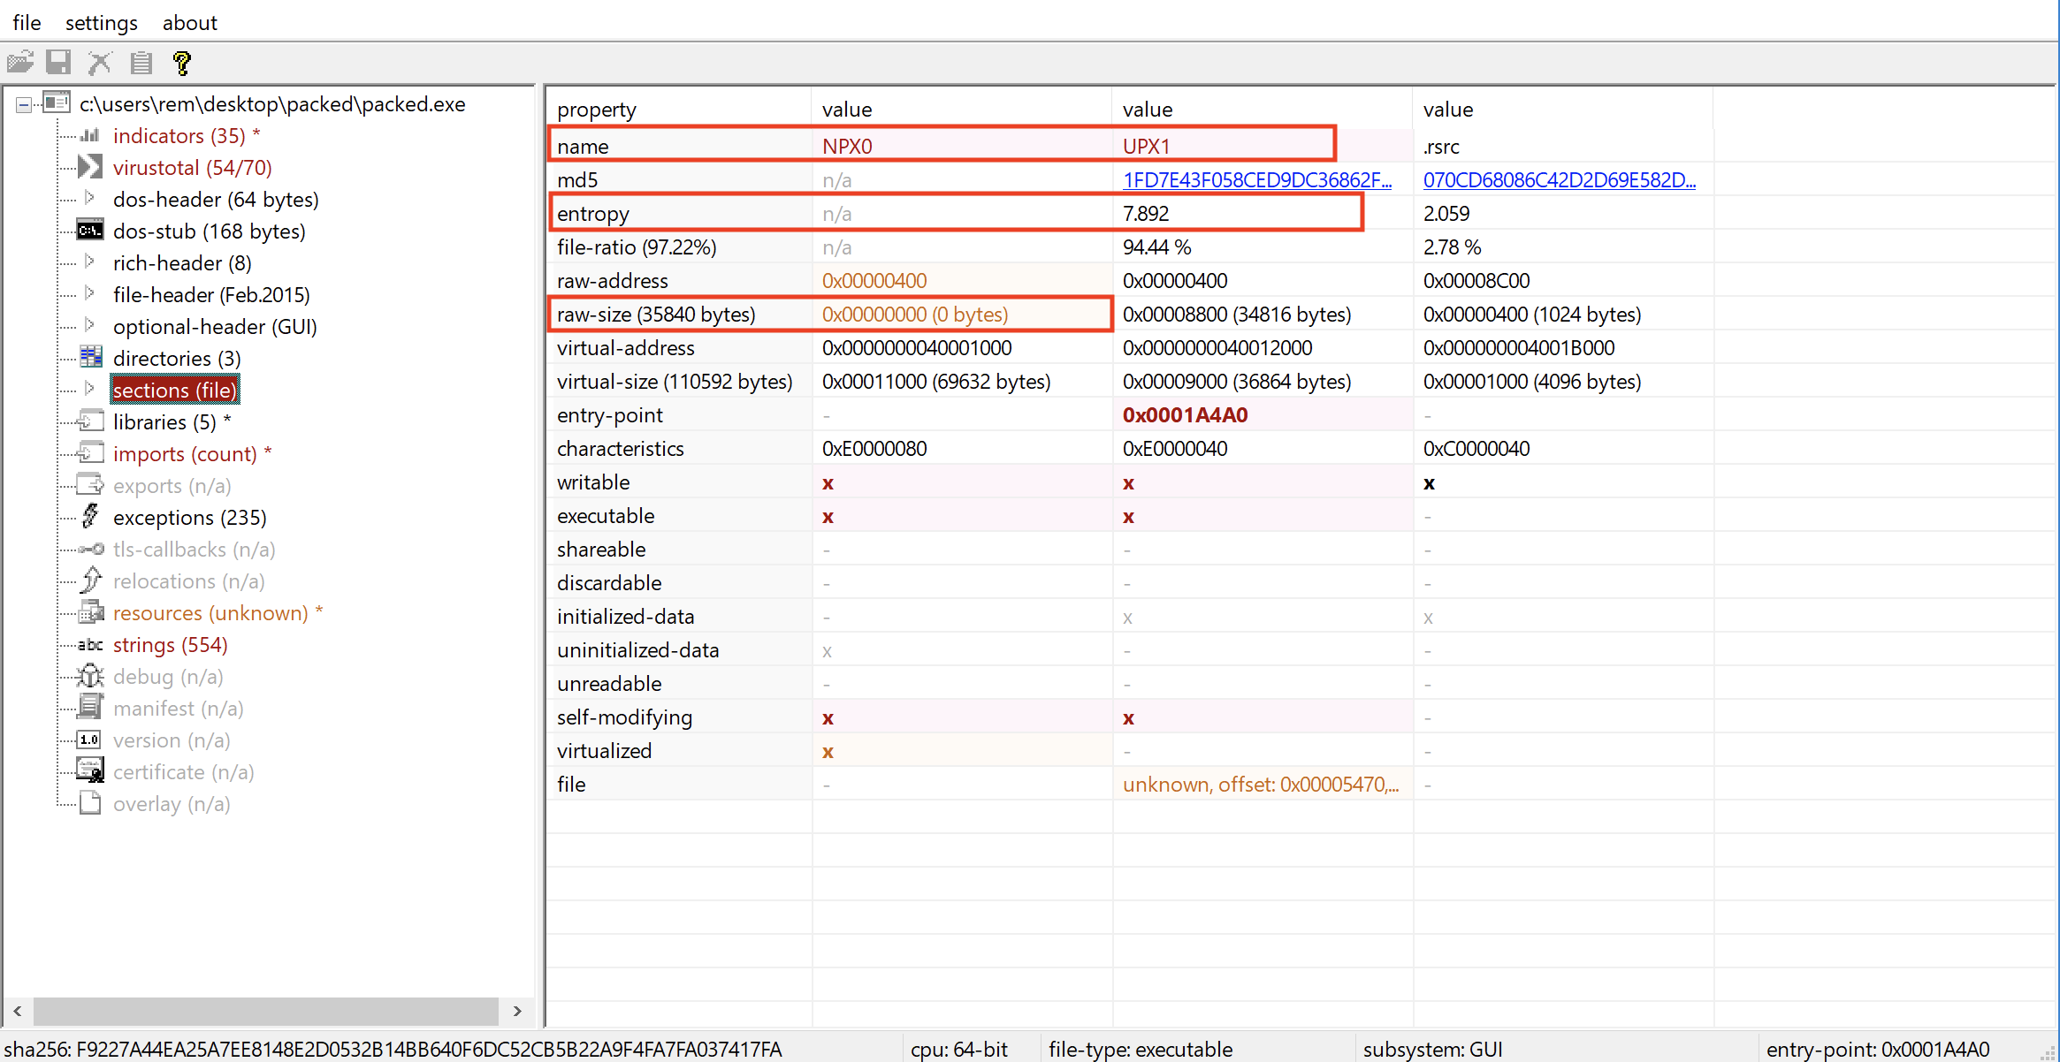Click the libraries icon in tree
This screenshot has height=1062, width=2060.
coord(90,421)
